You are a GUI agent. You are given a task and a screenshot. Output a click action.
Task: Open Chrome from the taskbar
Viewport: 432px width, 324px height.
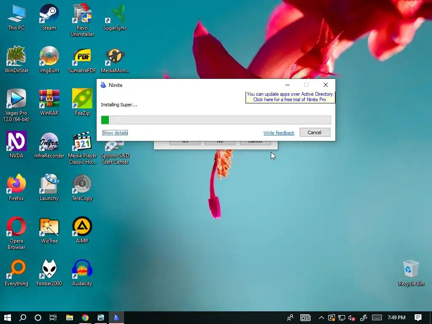pyautogui.click(x=85, y=318)
